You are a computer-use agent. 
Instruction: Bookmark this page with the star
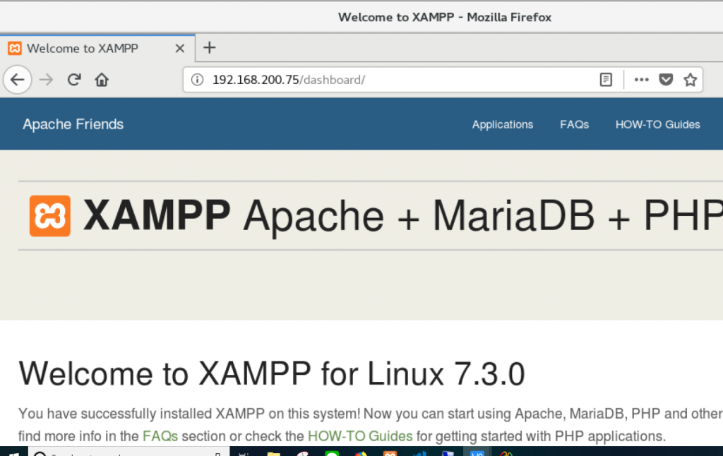pos(691,80)
